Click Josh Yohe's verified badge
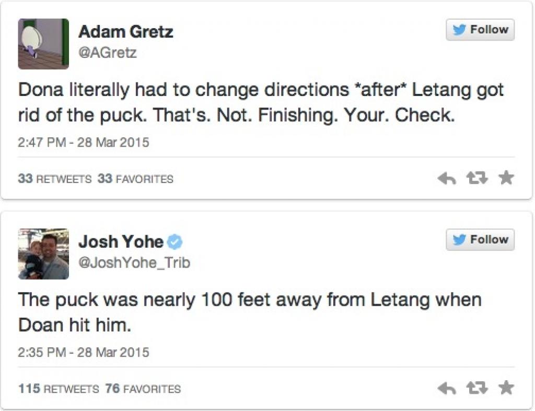 175,242
